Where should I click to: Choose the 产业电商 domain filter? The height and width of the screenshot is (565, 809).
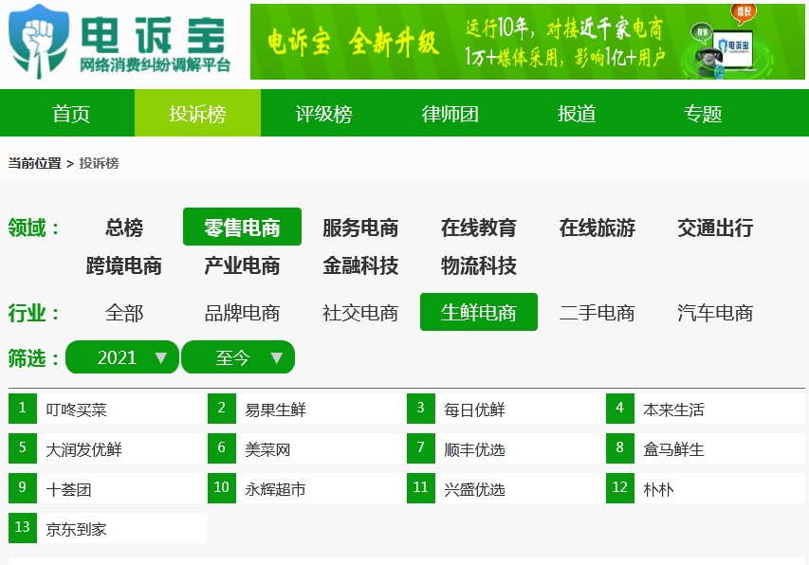[242, 265]
